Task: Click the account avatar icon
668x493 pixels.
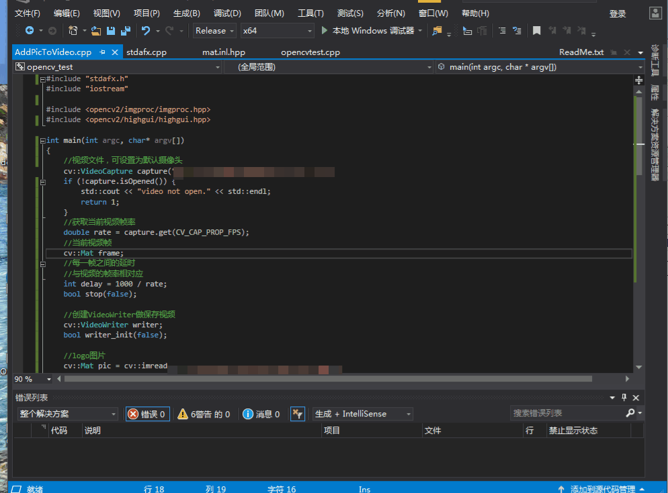Action: pos(655,13)
